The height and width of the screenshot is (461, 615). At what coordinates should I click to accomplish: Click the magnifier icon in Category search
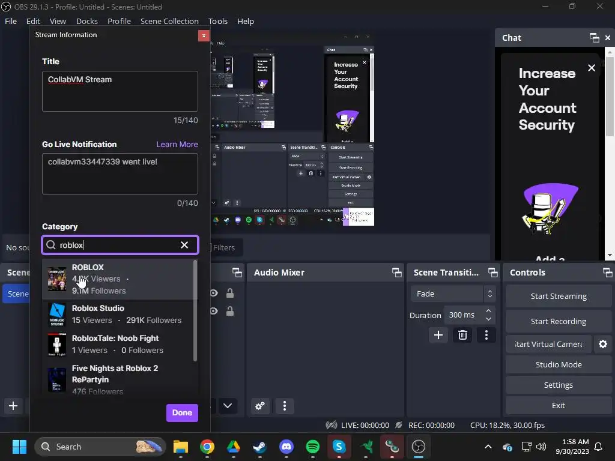pyautogui.click(x=50, y=245)
